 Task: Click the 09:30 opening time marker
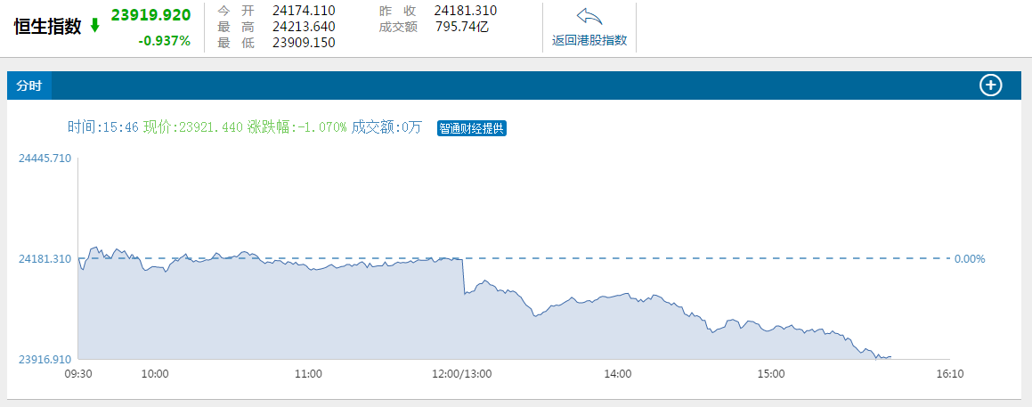point(78,374)
